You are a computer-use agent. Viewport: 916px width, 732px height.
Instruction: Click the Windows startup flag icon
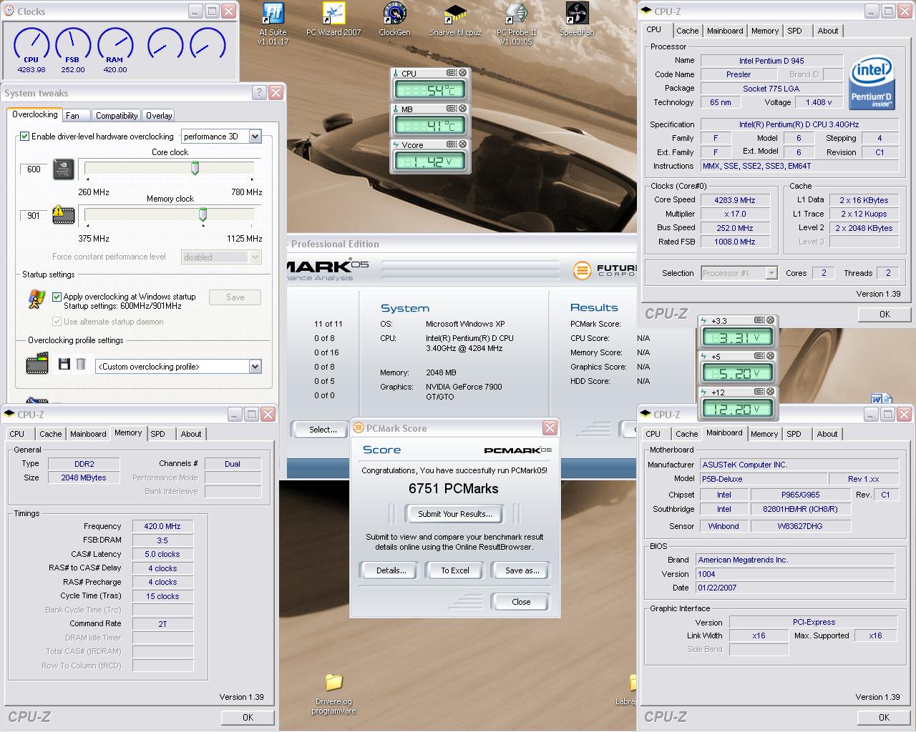tap(36, 300)
